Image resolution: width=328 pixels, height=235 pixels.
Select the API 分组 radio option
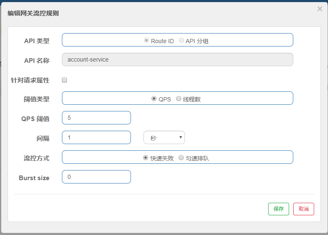point(182,40)
